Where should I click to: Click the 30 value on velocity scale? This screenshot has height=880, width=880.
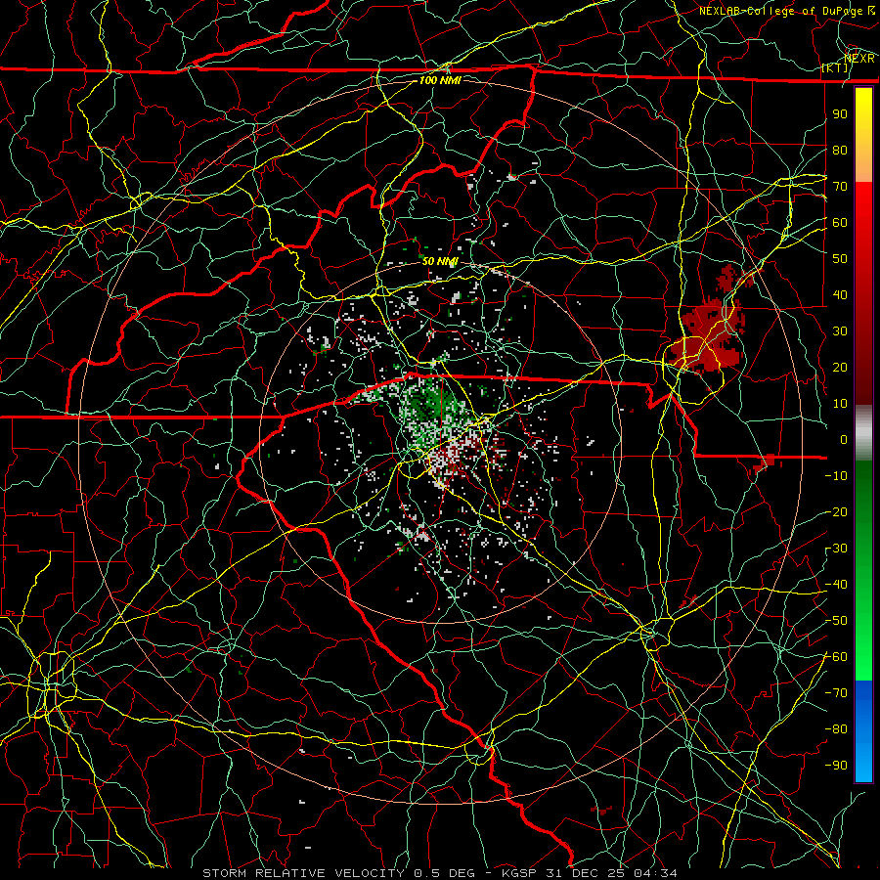(840, 331)
